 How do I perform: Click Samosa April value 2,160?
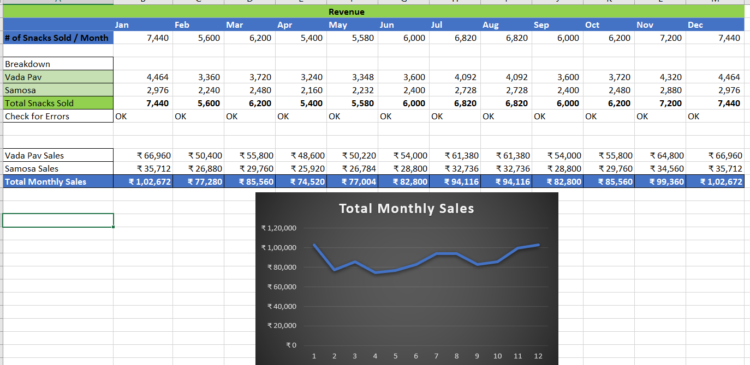coord(301,90)
